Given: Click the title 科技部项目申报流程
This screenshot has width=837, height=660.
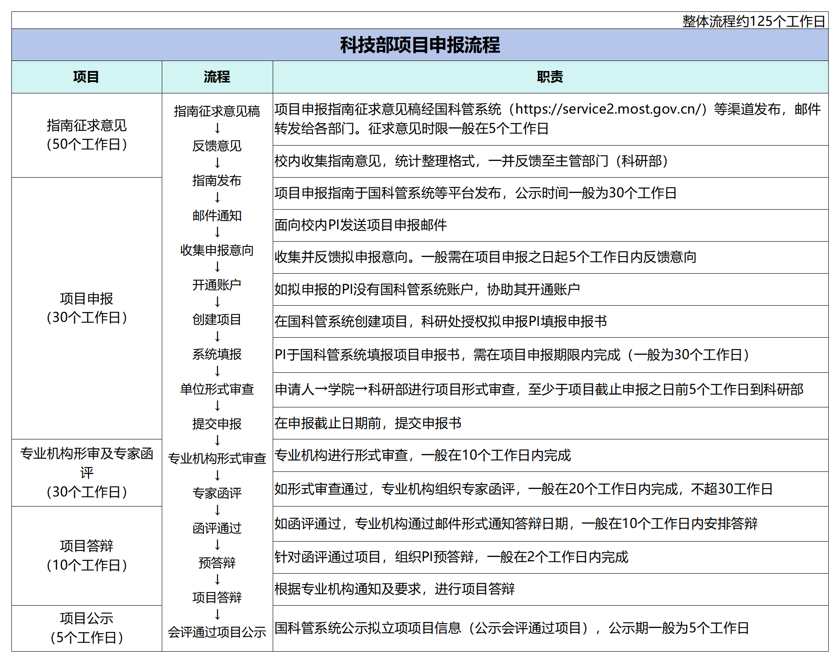Looking at the screenshot, I should (x=420, y=45).
